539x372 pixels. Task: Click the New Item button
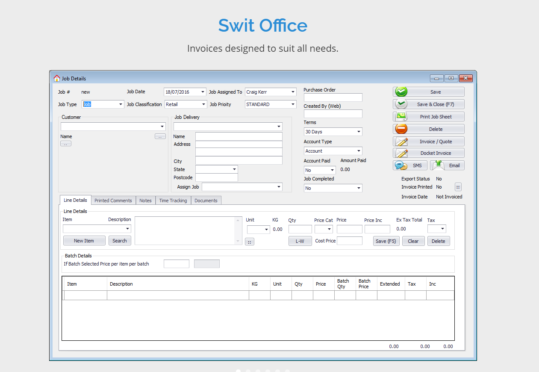84,241
